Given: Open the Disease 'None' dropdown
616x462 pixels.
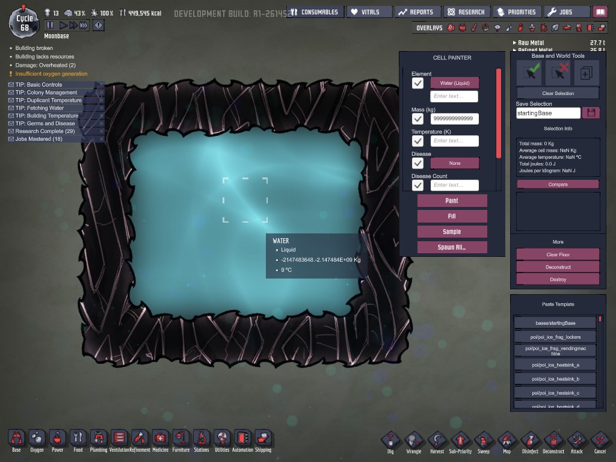Looking at the screenshot, I should click(455, 163).
